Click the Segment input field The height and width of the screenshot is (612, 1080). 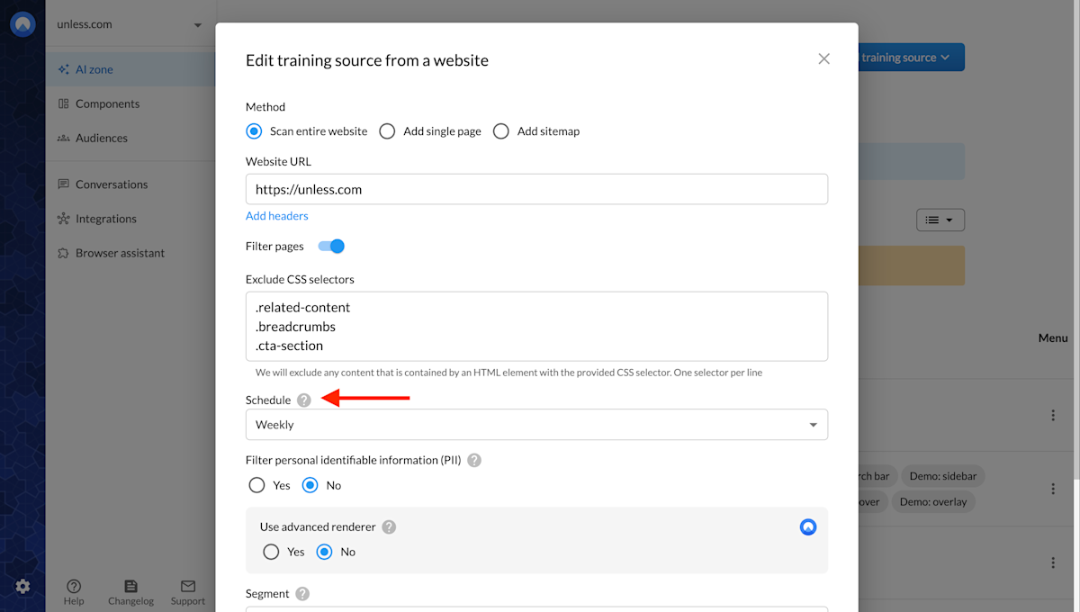tap(536, 609)
